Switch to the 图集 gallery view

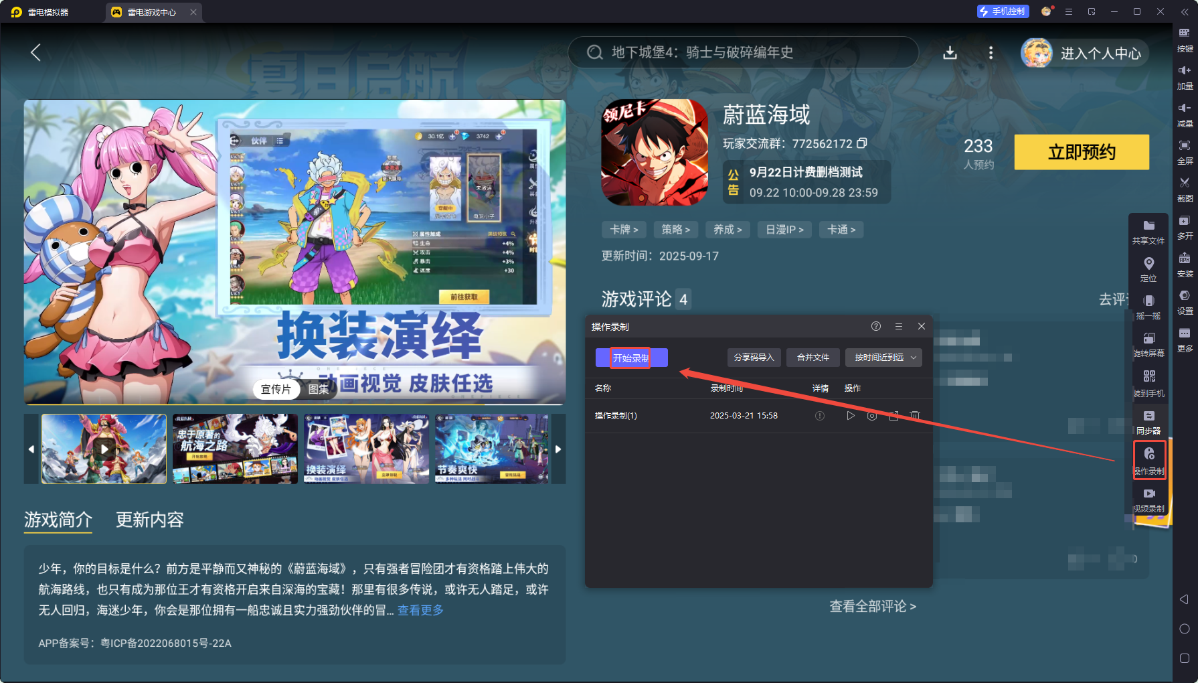coord(320,389)
